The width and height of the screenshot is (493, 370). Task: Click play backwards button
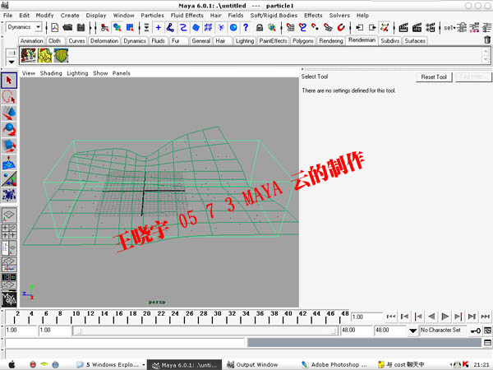pyautogui.click(x=431, y=317)
